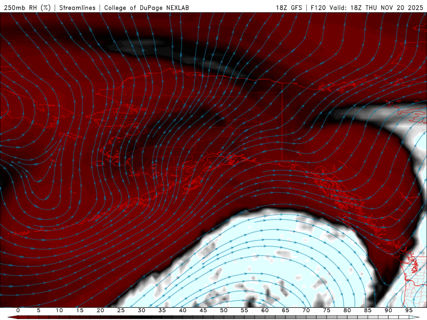Image resolution: width=427 pixels, height=320 pixels.
Task: Click the '65' colorbar tick label
Action: coord(285,310)
